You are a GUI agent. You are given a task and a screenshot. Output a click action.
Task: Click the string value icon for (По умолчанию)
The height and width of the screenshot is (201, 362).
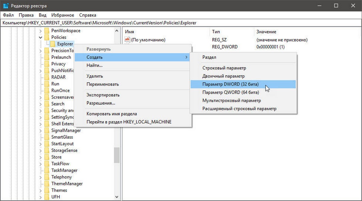pyautogui.click(x=127, y=40)
